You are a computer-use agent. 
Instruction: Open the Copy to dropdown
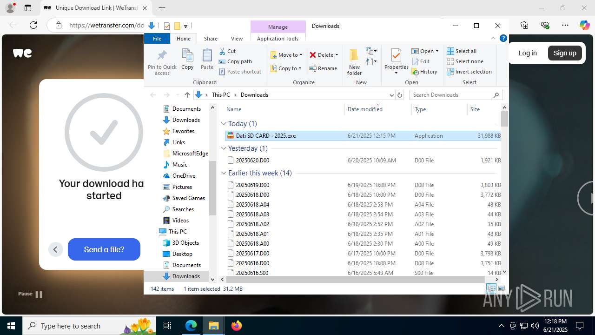pyautogui.click(x=286, y=68)
